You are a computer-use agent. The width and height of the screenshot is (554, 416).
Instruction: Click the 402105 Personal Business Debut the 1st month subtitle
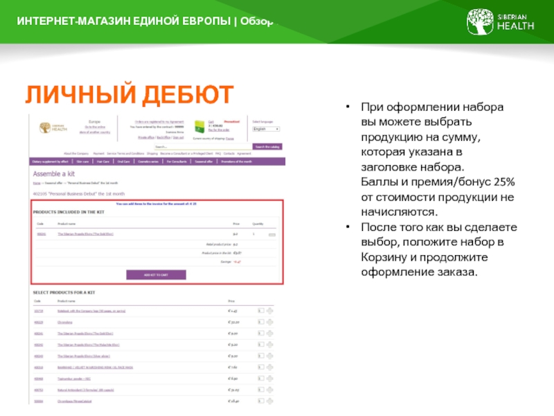click(79, 194)
